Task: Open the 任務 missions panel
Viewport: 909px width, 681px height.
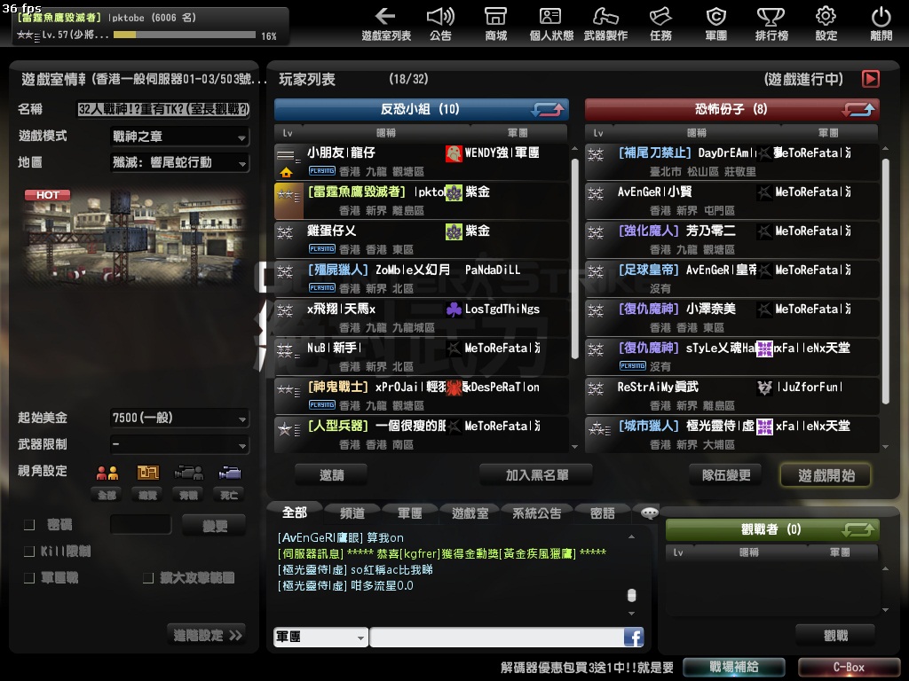Action: tap(660, 24)
